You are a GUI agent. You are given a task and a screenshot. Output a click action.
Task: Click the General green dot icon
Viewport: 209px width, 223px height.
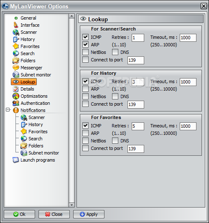click(x=16, y=18)
